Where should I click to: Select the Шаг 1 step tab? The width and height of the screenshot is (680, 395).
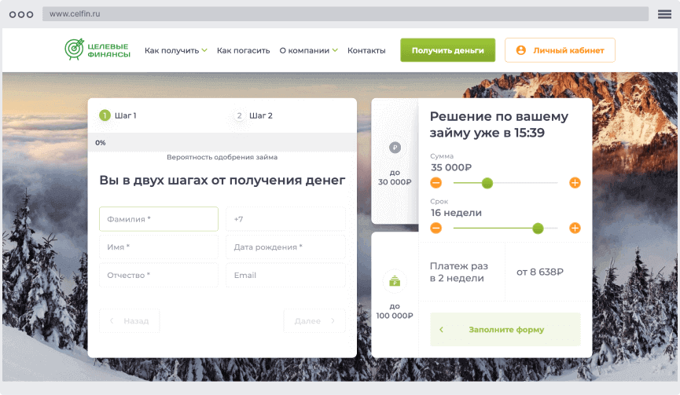tap(118, 115)
